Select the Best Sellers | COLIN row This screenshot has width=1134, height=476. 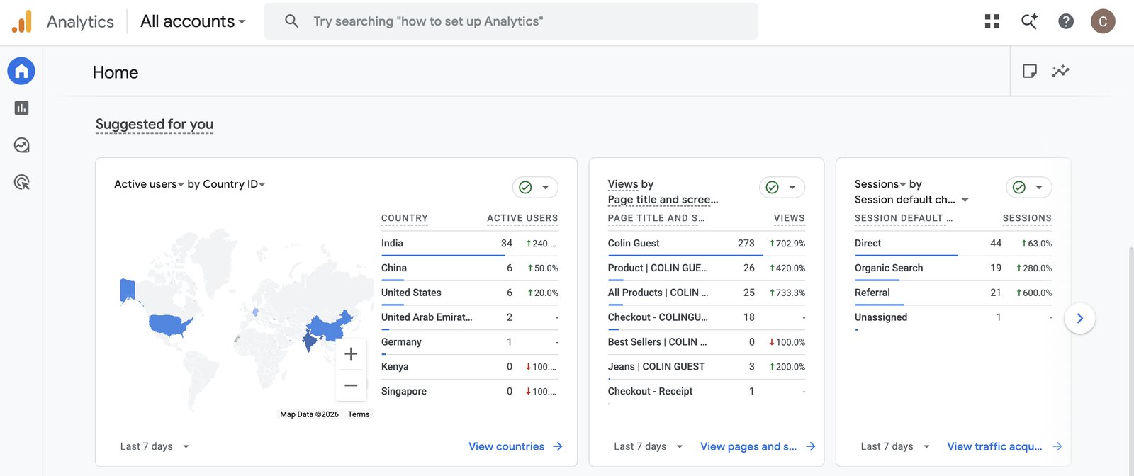pyautogui.click(x=707, y=342)
